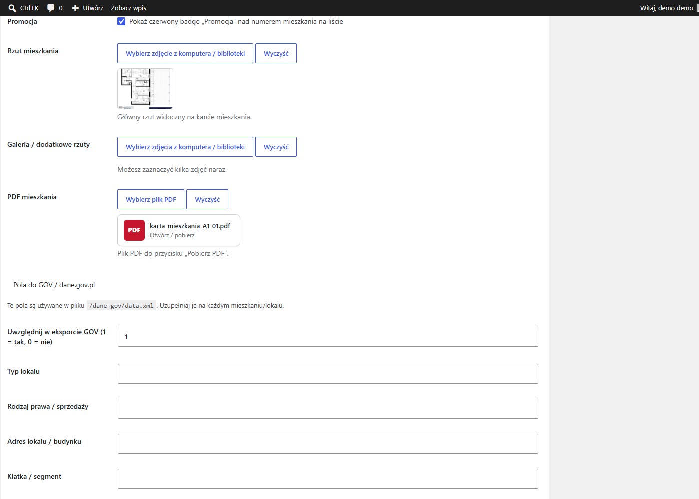Image resolution: width=699 pixels, height=499 pixels.
Task: Uncheck the Promocja badge checkbox
Action: pos(121,21)
